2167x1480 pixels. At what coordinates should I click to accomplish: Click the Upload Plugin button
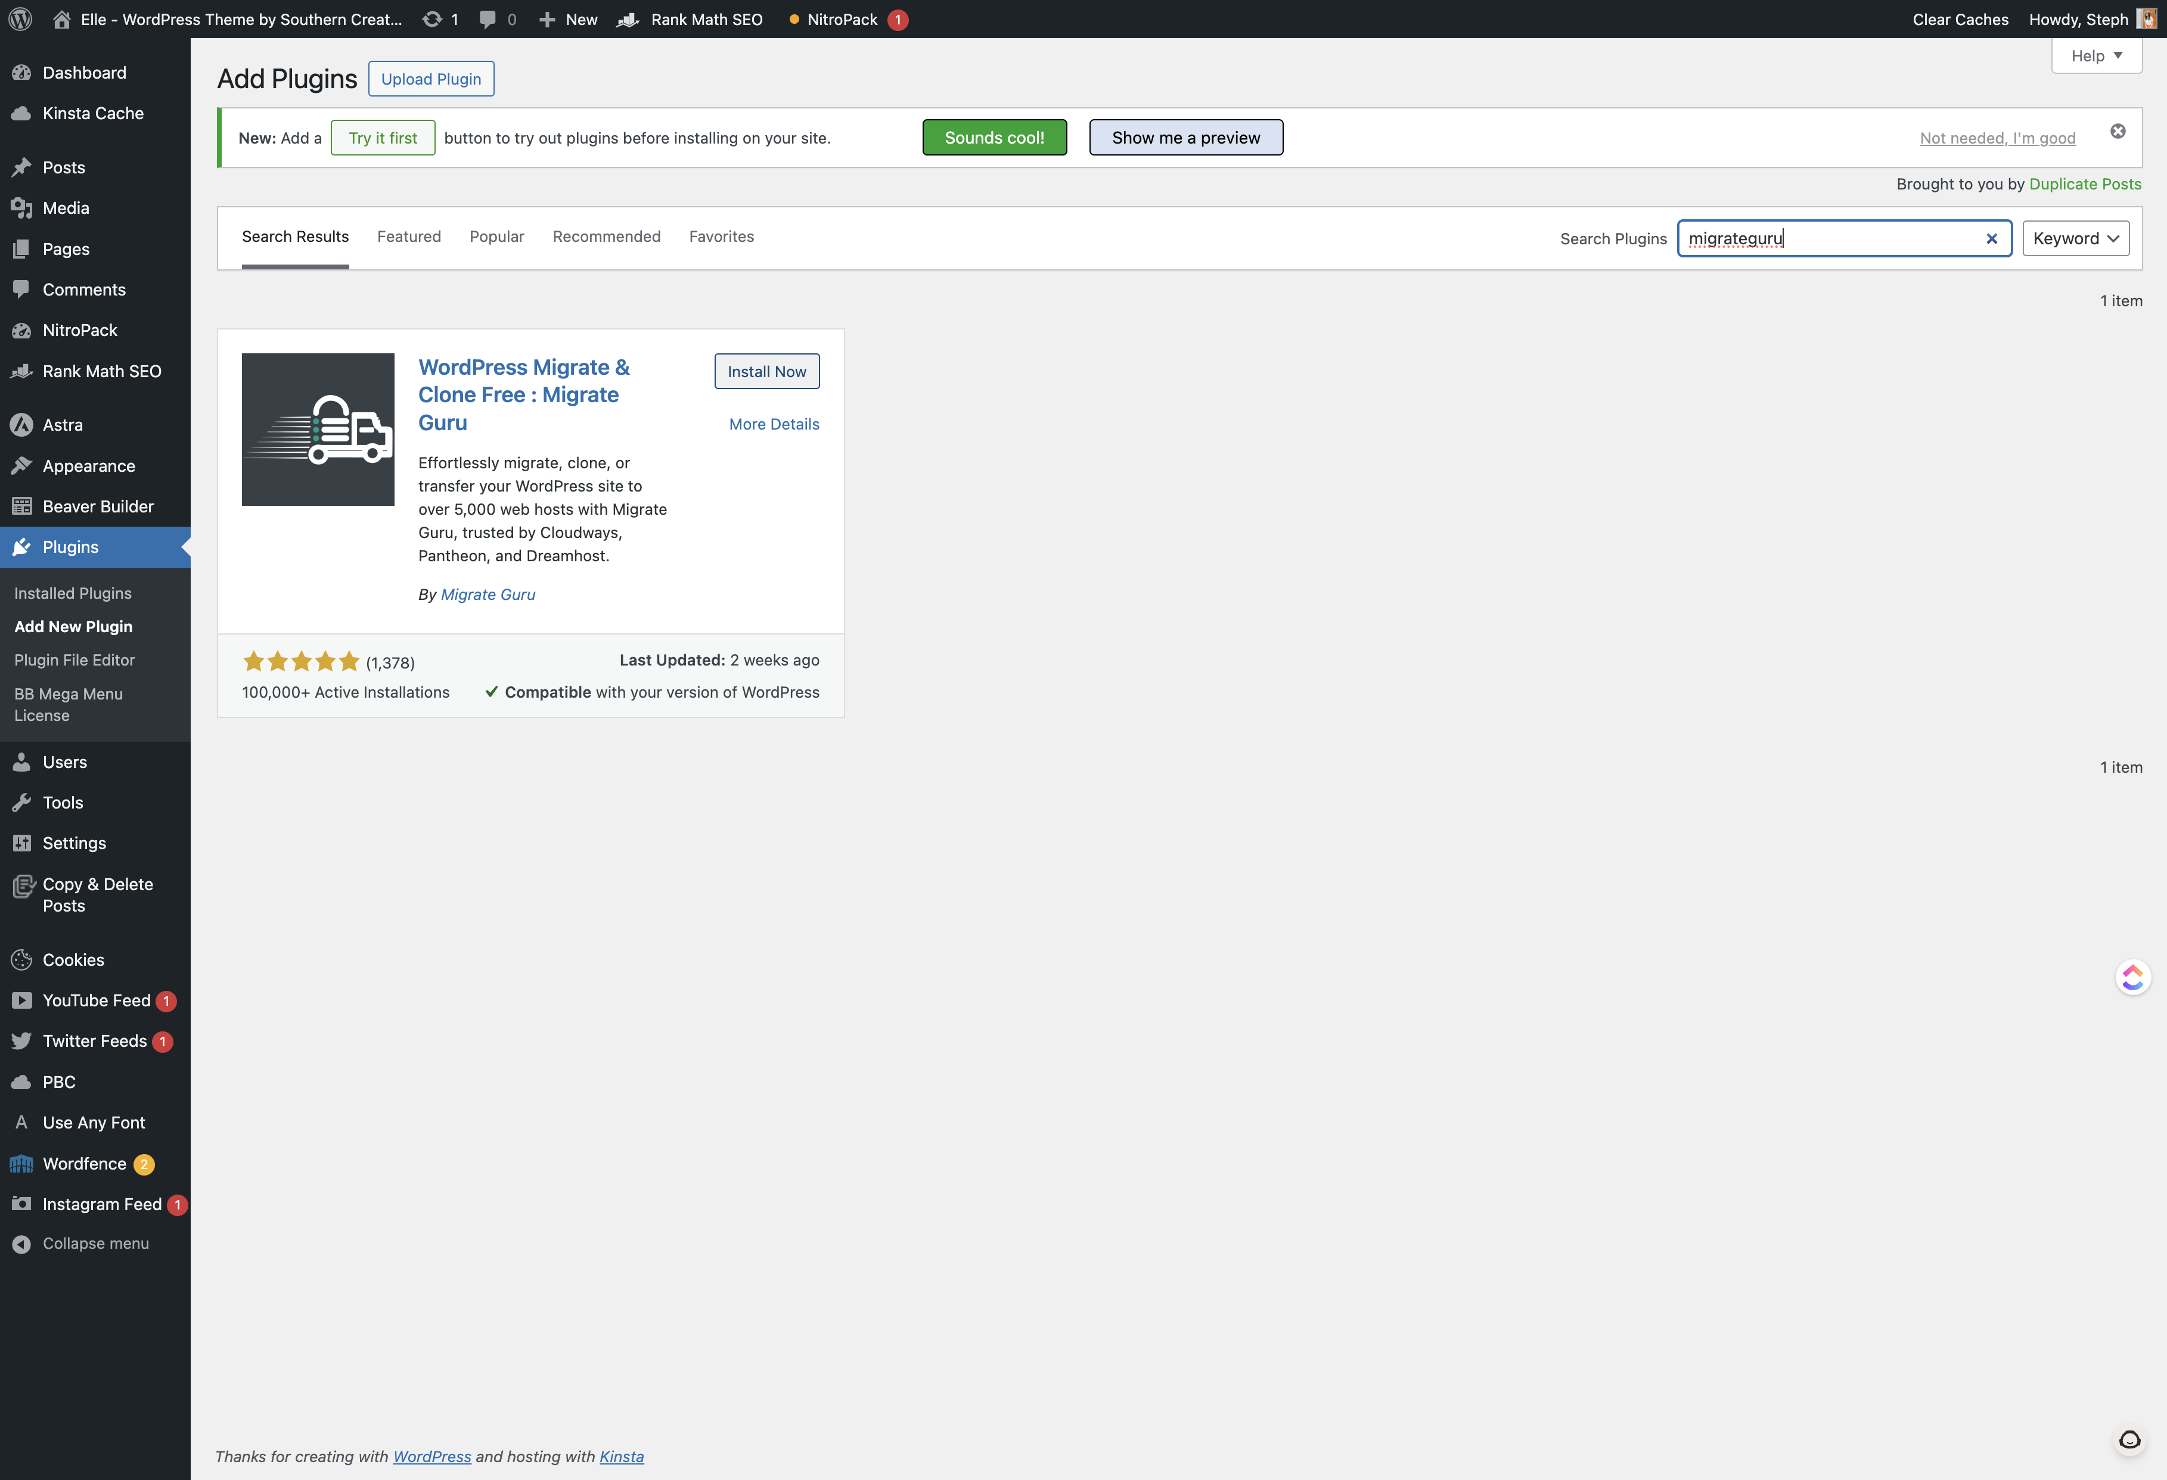pos(431,79)
